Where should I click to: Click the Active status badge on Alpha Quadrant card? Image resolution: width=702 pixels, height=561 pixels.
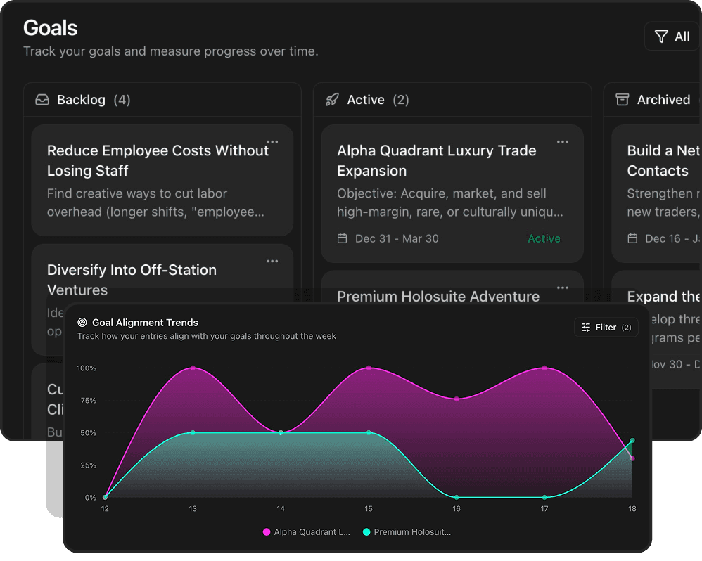coord(544,238)
